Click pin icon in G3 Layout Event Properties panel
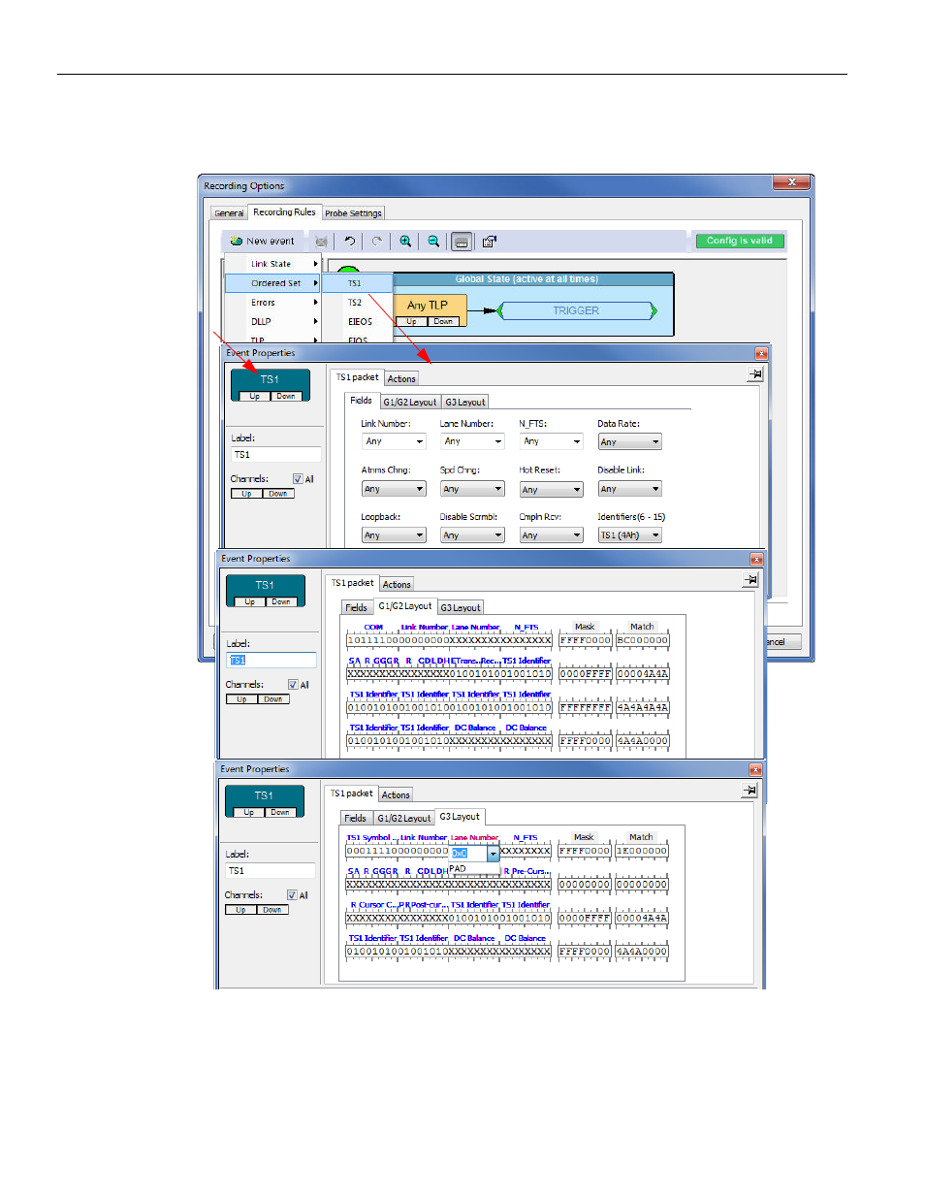Viewport: 925px width, 1198px height. click(x=750, y=791)
